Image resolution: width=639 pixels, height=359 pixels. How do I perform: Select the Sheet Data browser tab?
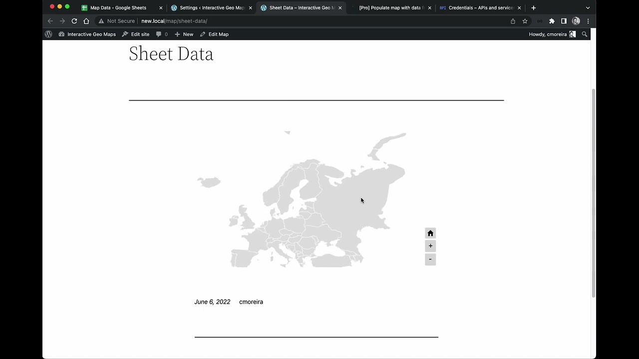302,8
